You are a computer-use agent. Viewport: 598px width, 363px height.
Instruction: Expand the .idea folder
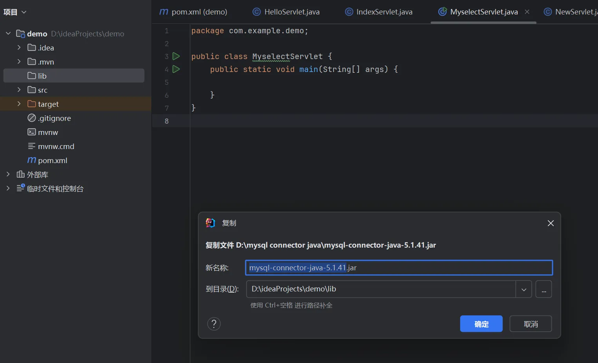click(19, 48)
